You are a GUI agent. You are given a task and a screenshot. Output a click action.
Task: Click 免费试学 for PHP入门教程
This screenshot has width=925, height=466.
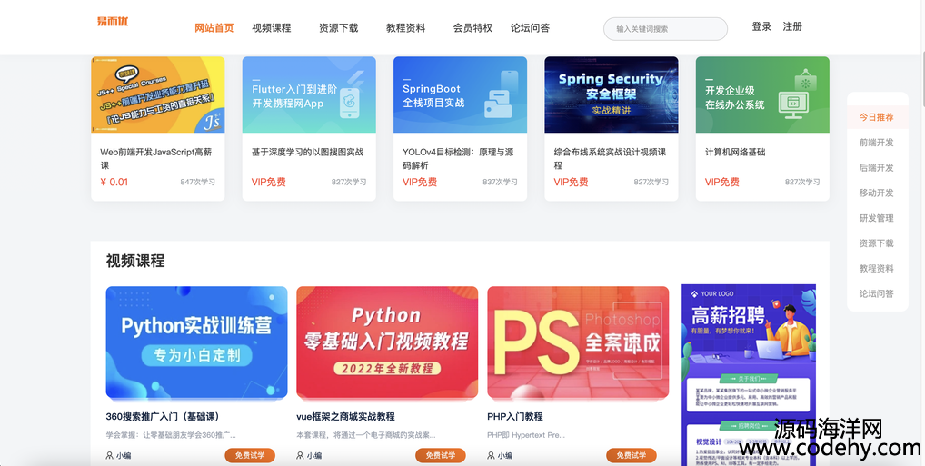[x=632, y=455]
